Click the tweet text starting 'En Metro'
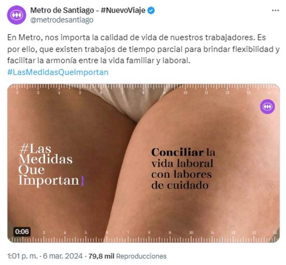Image resolution: width=286 pixels, height=265 pixels. point(143,49)
